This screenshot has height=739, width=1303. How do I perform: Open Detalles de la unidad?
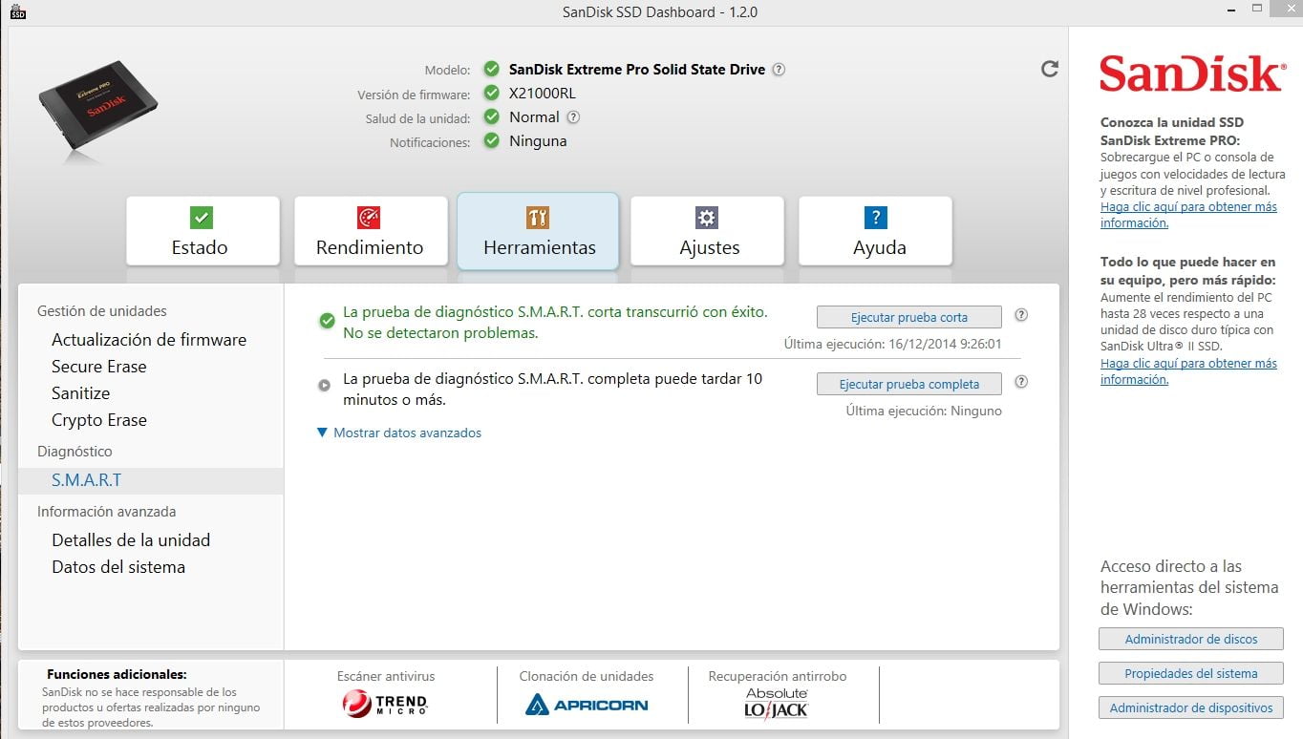coord(131,540)
